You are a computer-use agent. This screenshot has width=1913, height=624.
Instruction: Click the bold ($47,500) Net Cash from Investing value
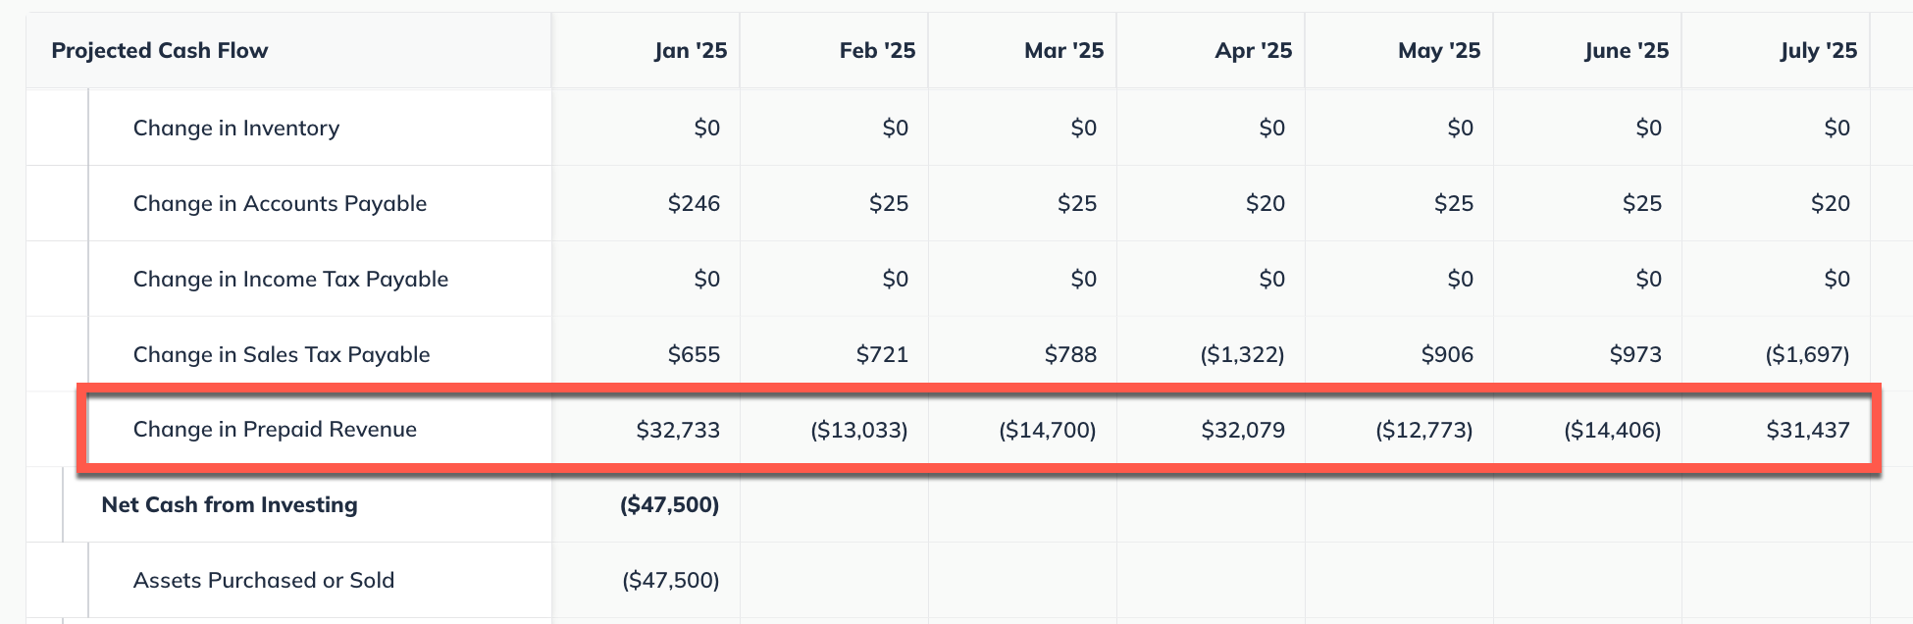coord(669,505)
